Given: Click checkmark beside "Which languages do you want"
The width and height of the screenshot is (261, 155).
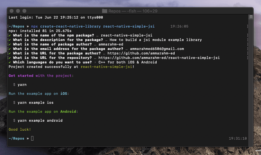Looking at the screenshot, I should click(x=10, y=62).
